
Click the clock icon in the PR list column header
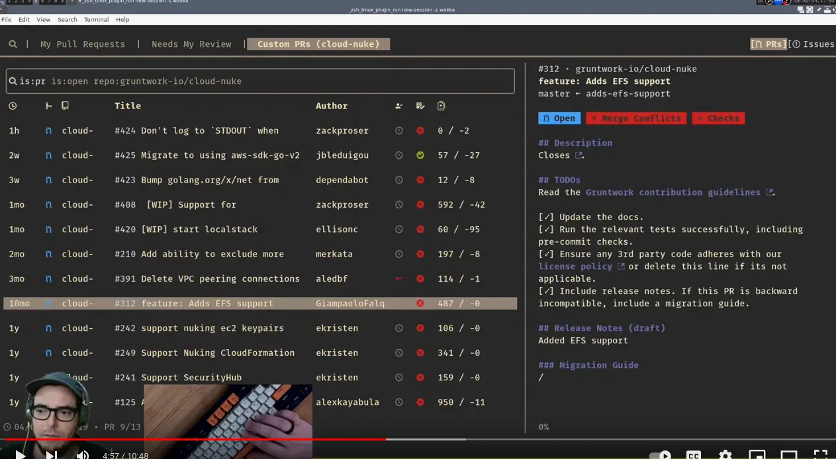(x=13, y=106)
